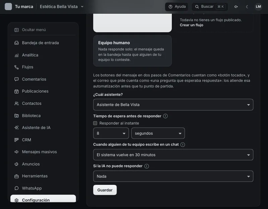Open the LM user avatar
This screenshot has height=209, width=268.
pos(258,7)
